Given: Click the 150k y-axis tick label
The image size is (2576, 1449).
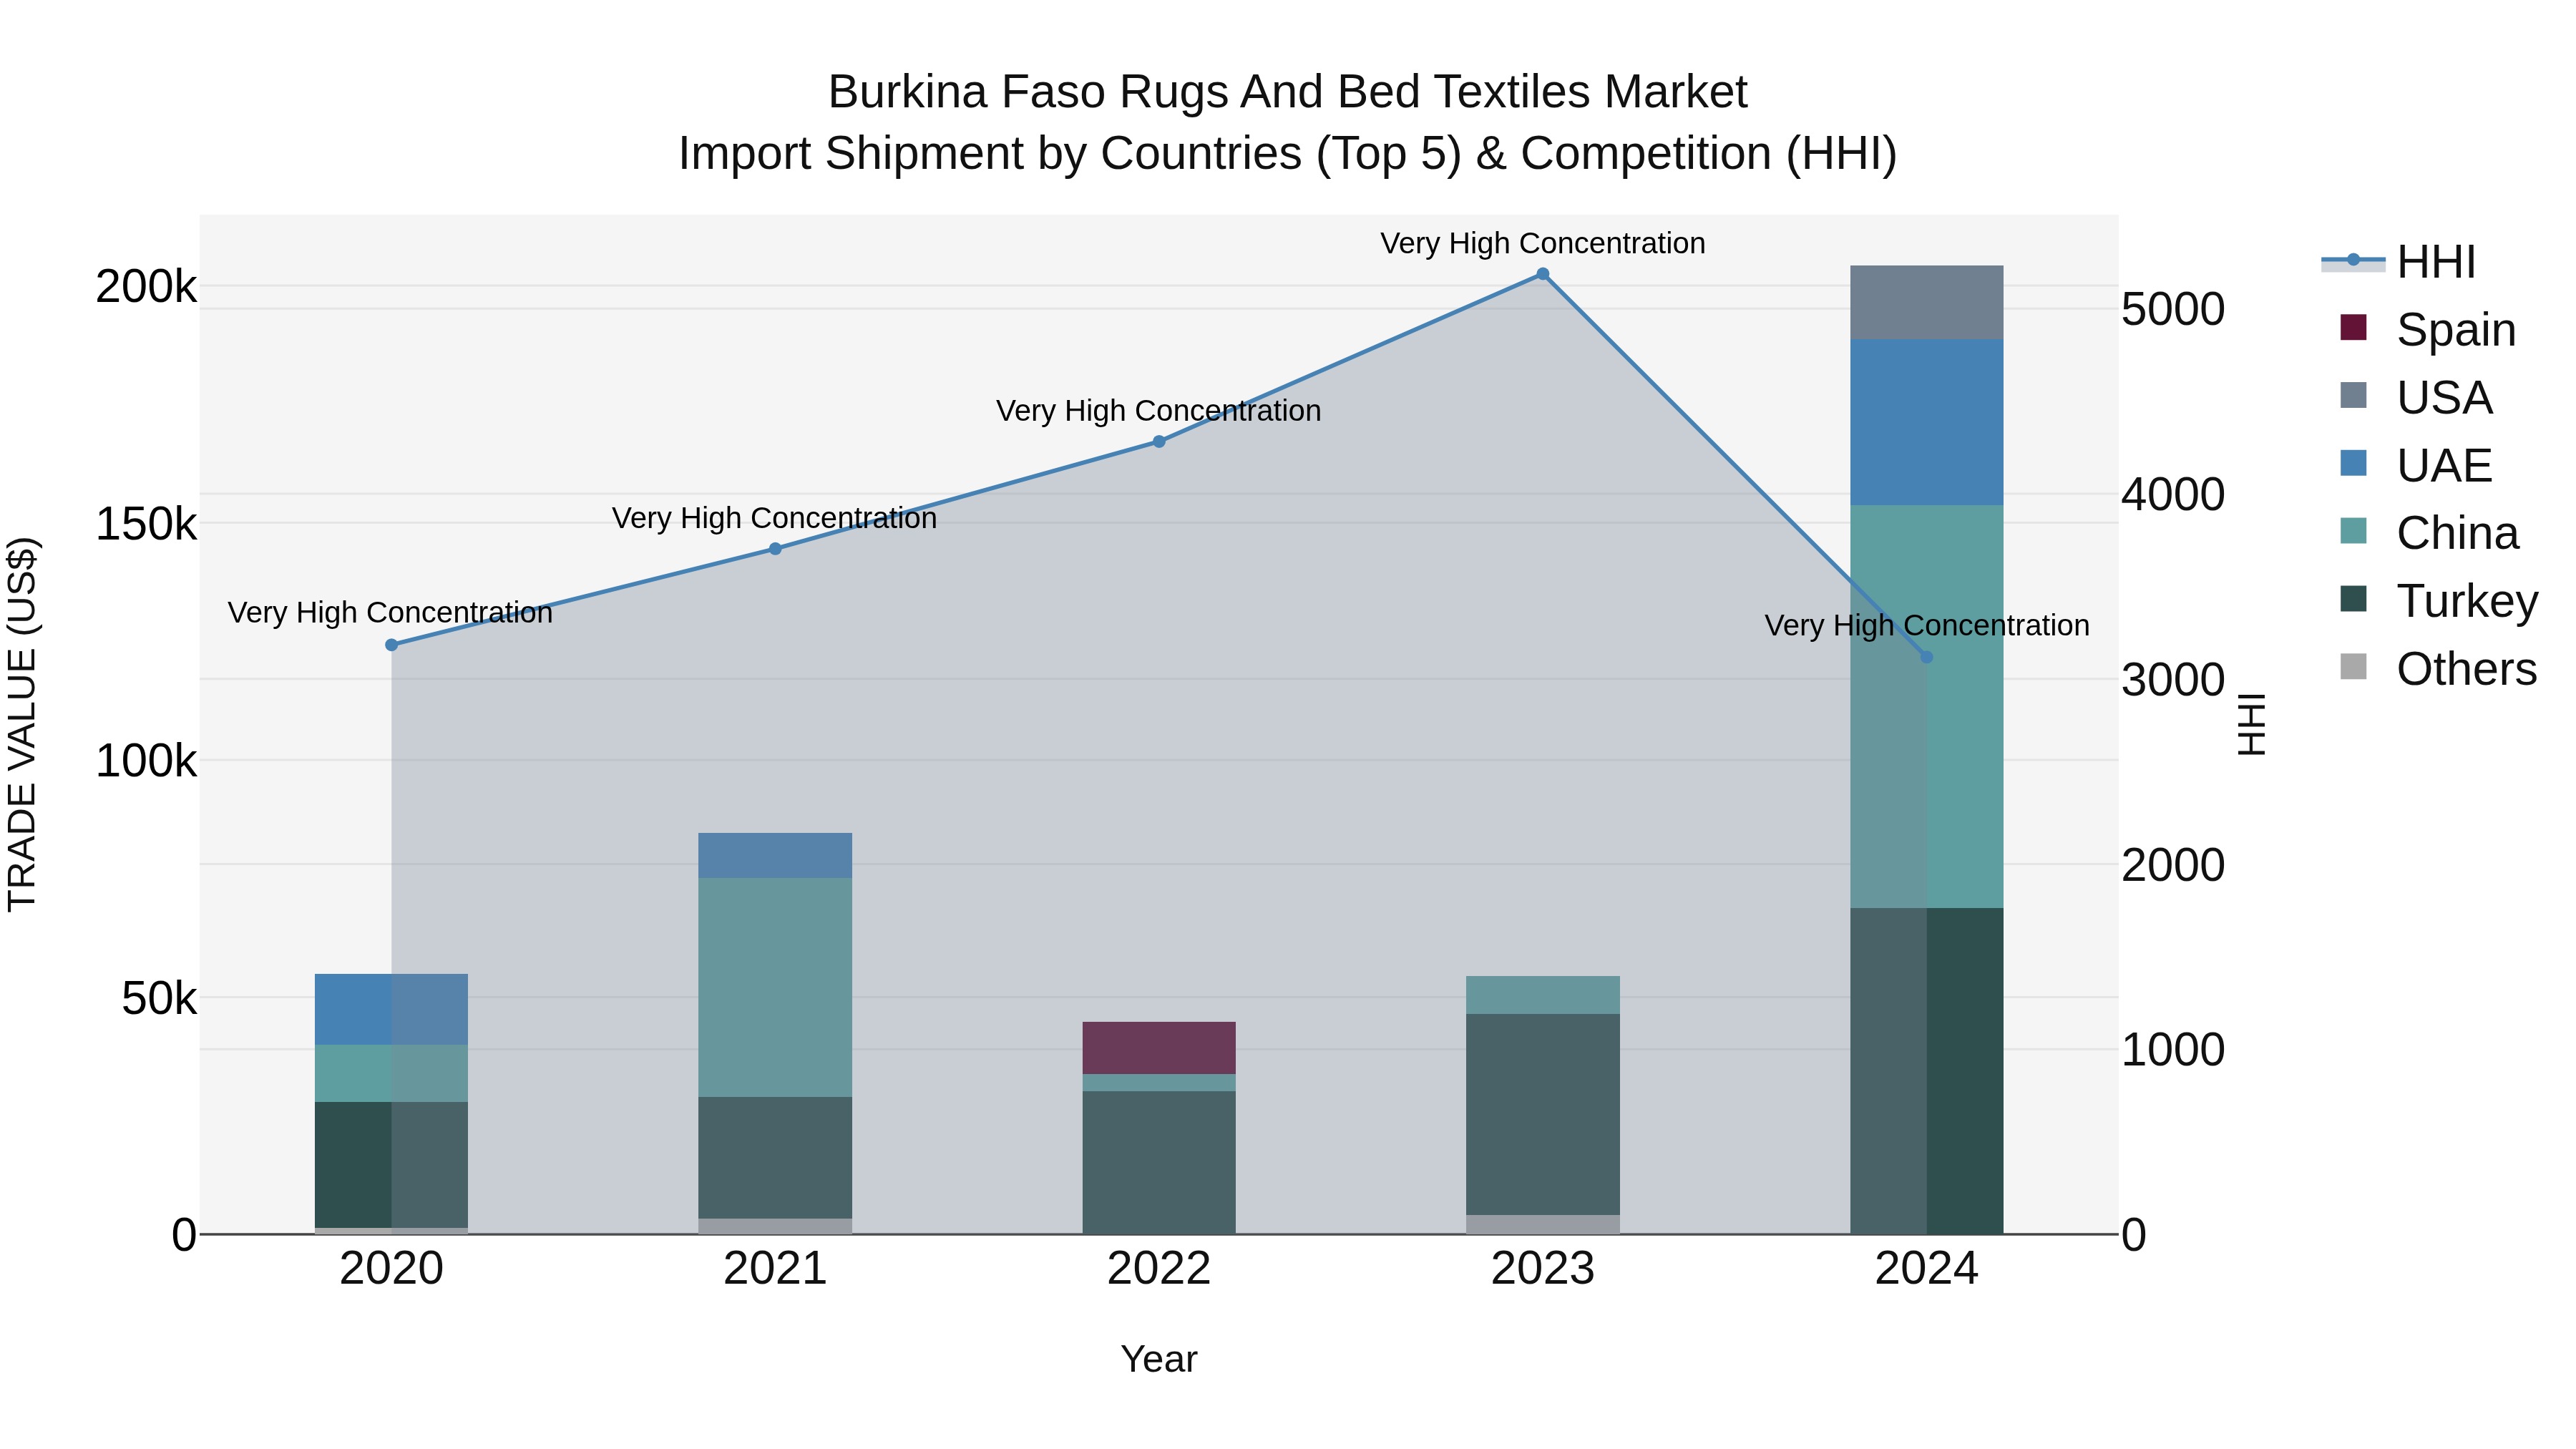Looking at the screenshot, I should pos(146,524).
